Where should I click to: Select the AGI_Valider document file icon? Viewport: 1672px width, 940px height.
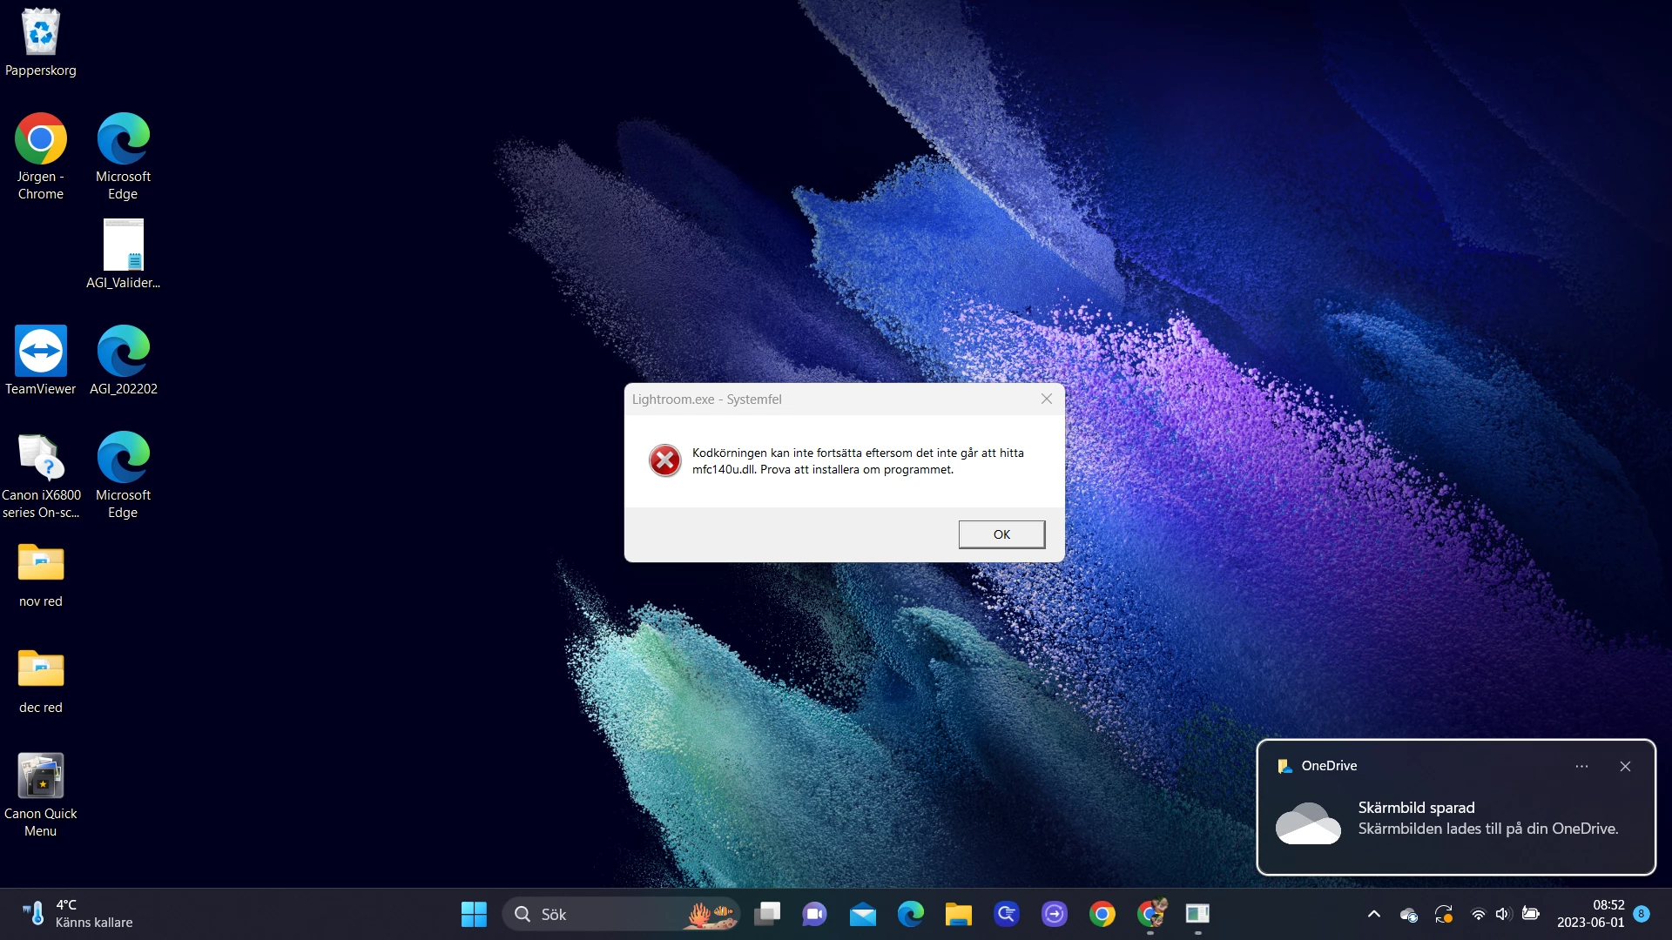click(x=123, y=245)
